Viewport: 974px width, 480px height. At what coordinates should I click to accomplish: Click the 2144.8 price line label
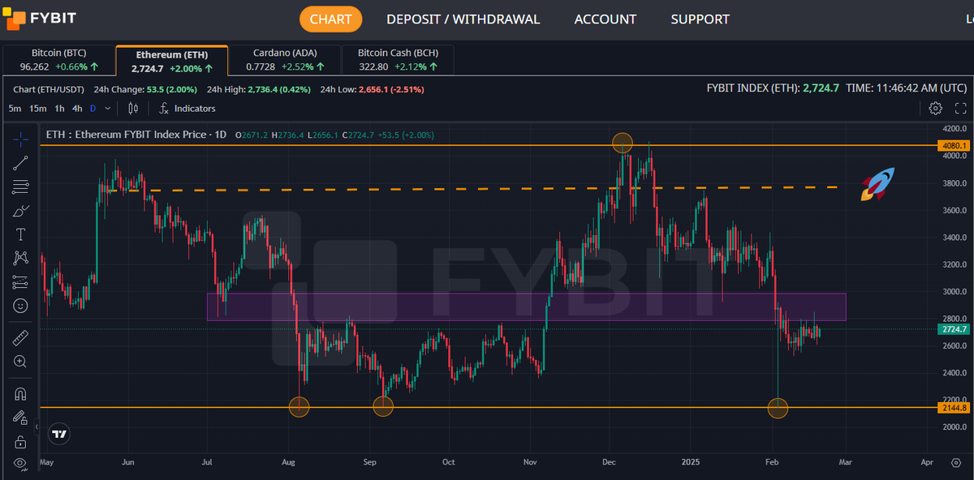pyautogui.click(x=954, y=408)
